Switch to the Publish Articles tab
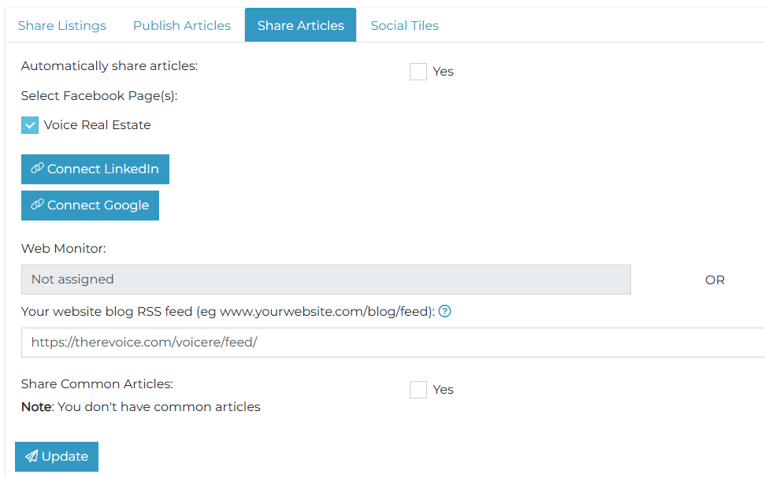 click(181, 25)
